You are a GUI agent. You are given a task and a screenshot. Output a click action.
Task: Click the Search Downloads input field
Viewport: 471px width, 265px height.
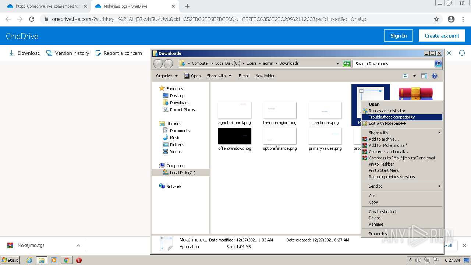point(393,64)
